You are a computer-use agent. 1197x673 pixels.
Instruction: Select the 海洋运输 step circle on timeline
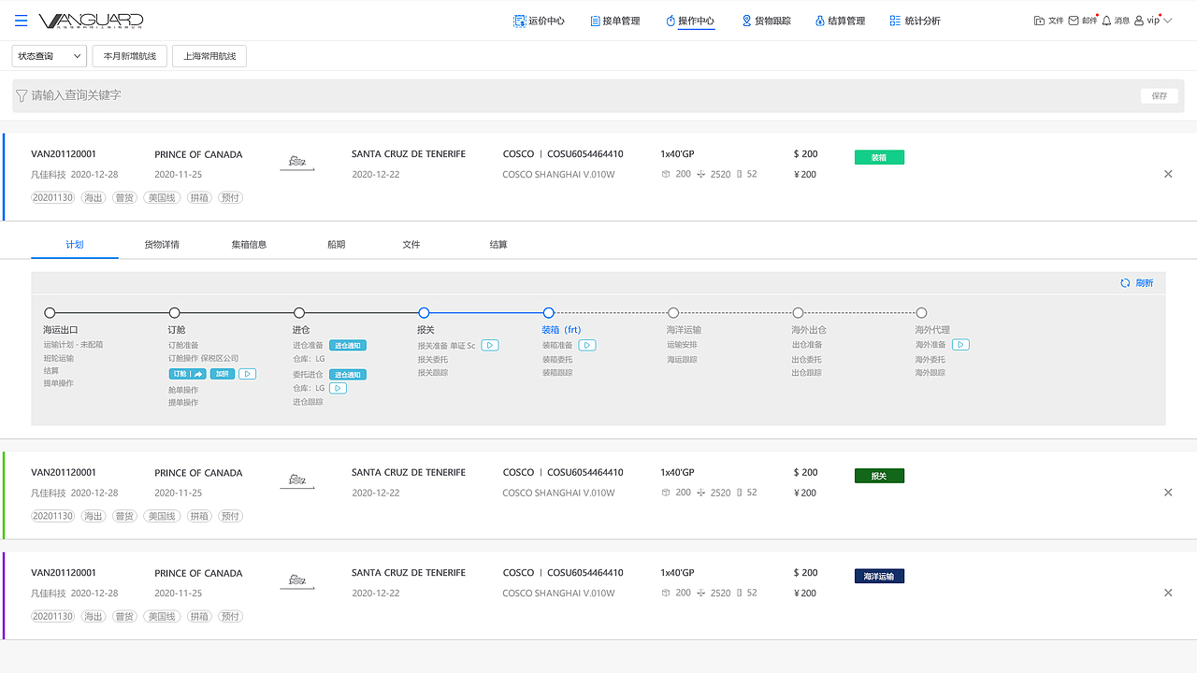pos(673,313)
